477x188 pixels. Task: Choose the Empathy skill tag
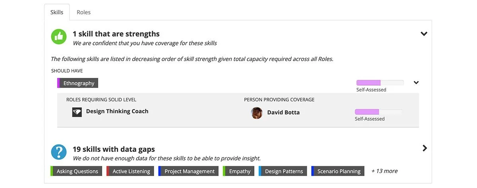coord(239,171)
